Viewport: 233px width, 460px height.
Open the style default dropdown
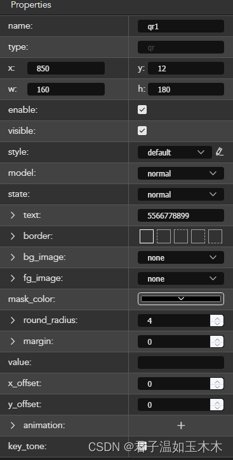[175, 152]
